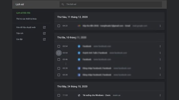Open more-actions menu for first 03:54 entry
Viewport: 179px width, 100px height.
160,46
